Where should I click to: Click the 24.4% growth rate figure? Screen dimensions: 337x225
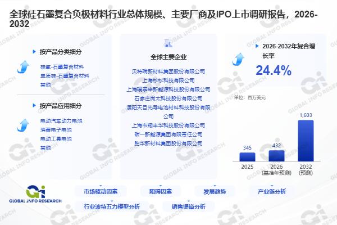tap(274, 70)
